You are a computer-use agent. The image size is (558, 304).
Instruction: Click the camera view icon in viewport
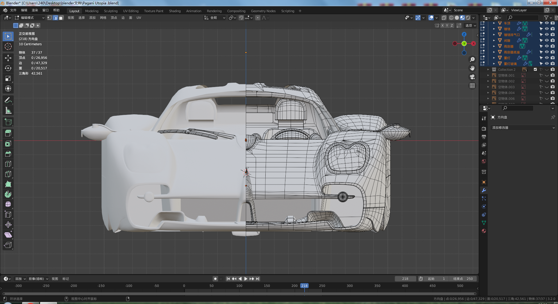[x=472, y=77]
